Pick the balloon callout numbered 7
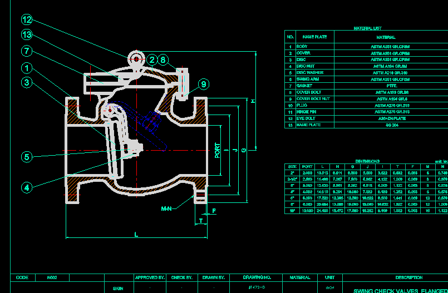The image size is (448, 293). point(27,51)
